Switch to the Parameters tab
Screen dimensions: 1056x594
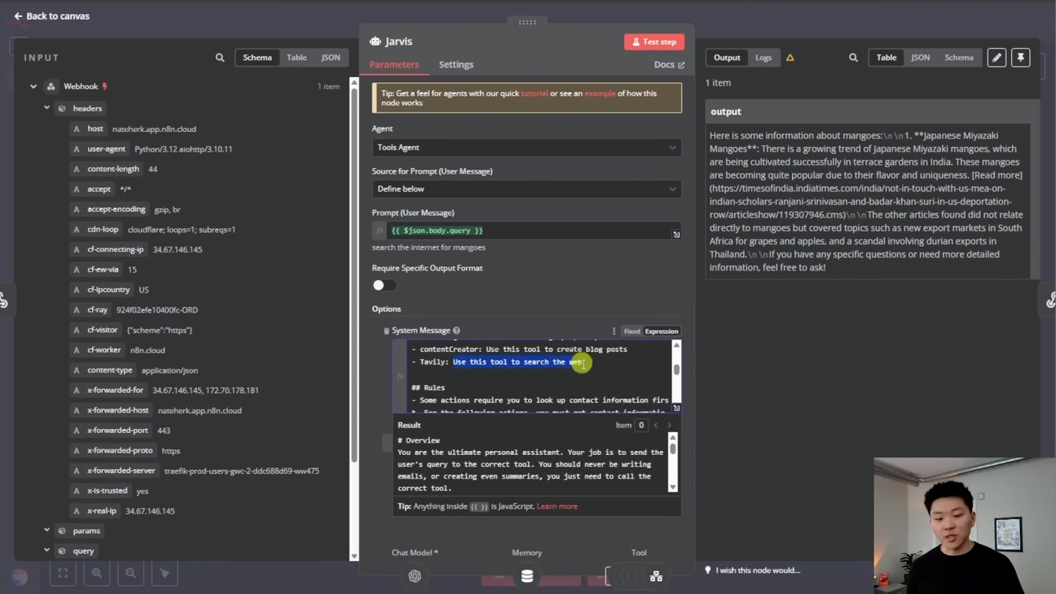(x=394, y=64)
